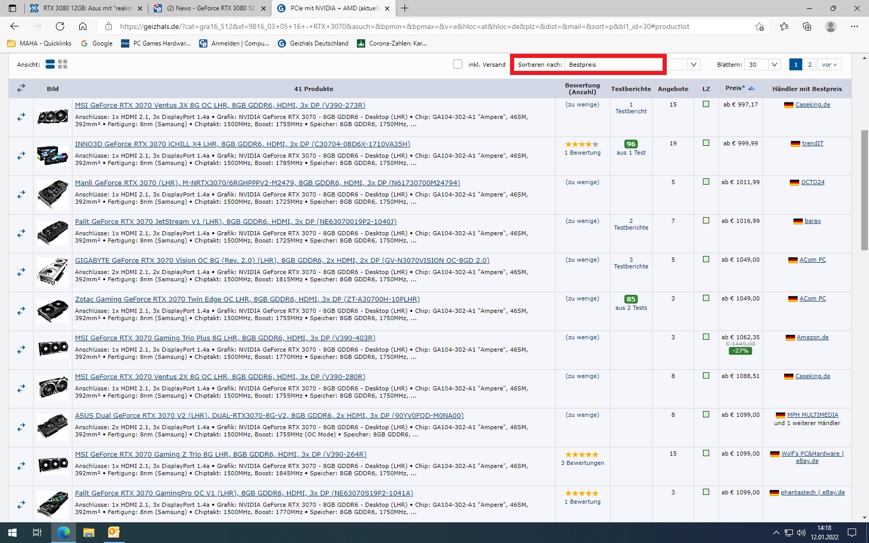Compare the Palit JetStream V1 product
This screenshot has width=869, height=543.
(21, 233)
